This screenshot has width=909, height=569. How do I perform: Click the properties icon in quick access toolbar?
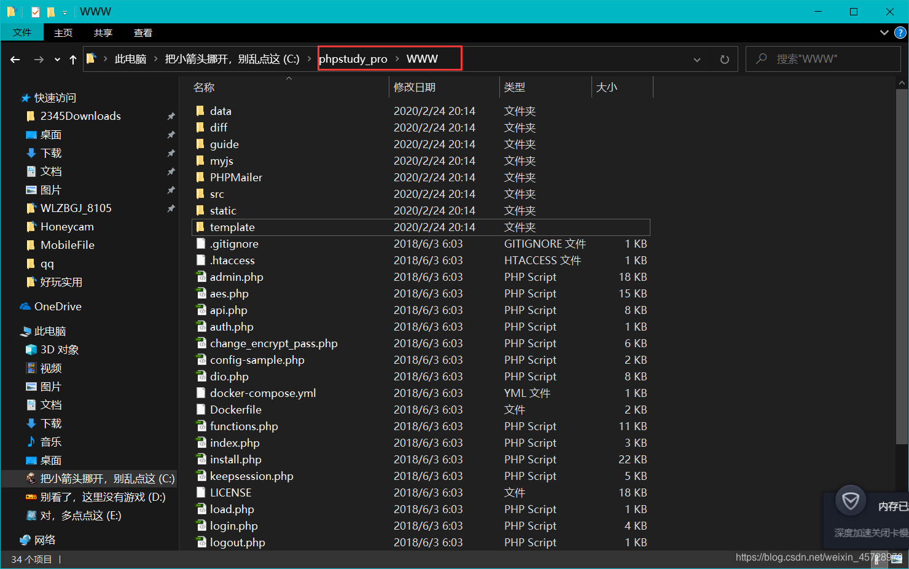[36, 12]
